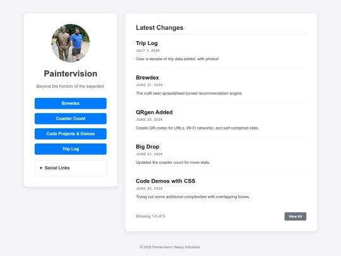341x256 pixels.
Task: Open the QRgen Added entry heading
Action: click(x=154, y=113)
